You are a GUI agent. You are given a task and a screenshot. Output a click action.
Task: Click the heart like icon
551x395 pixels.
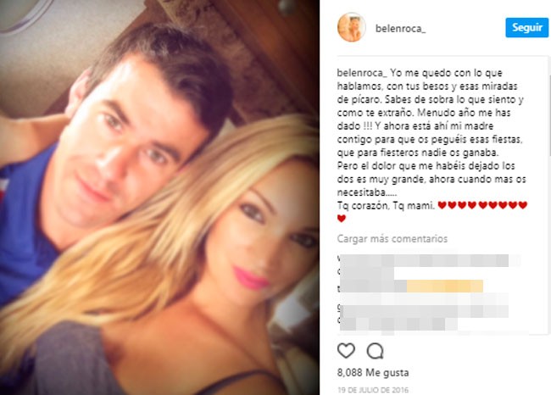tap(346, 351)
